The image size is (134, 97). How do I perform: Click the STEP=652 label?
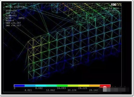pos(11,11)
